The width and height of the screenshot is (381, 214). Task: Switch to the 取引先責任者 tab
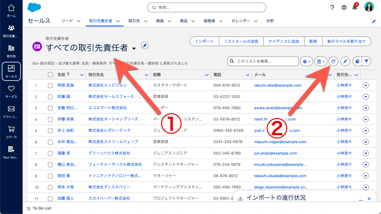(x=100, y=21)
